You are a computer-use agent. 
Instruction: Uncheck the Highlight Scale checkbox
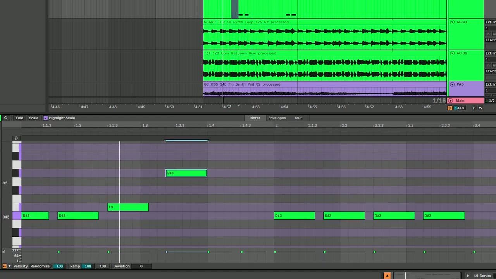click(45, 118)
